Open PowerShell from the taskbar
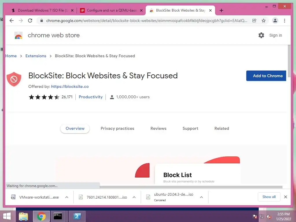The width and height of the screenshot is (296, 222). coord(77,216)
